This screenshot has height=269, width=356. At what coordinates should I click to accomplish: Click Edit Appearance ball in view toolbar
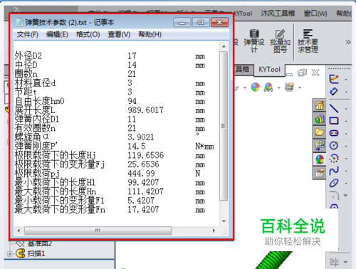tap(256, 88)
